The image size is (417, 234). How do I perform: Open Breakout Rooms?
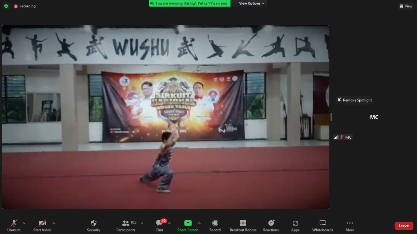click(243, 226)
